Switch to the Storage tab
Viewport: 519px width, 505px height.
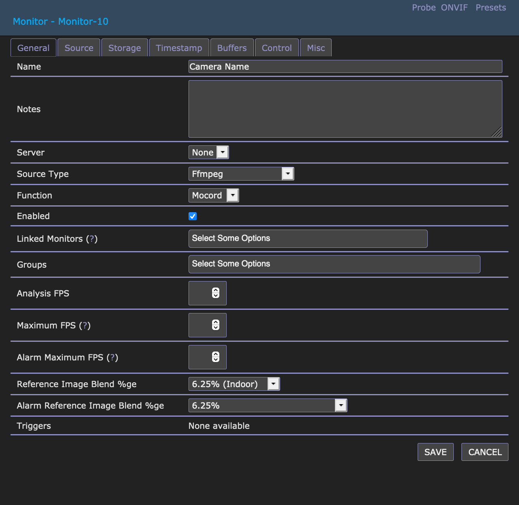pos(124,48)
